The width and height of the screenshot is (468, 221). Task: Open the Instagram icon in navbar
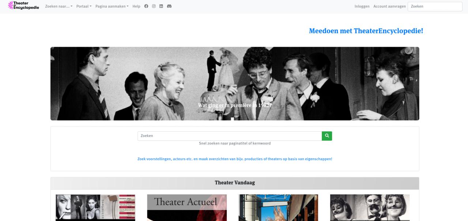(x=154, y=6)
